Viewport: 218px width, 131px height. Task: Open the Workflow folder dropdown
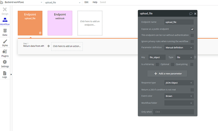tap(179, 103)
